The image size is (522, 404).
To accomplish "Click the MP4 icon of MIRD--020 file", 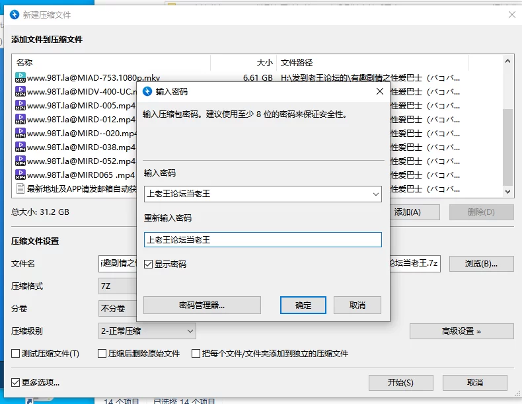I will tap(20, 133).
